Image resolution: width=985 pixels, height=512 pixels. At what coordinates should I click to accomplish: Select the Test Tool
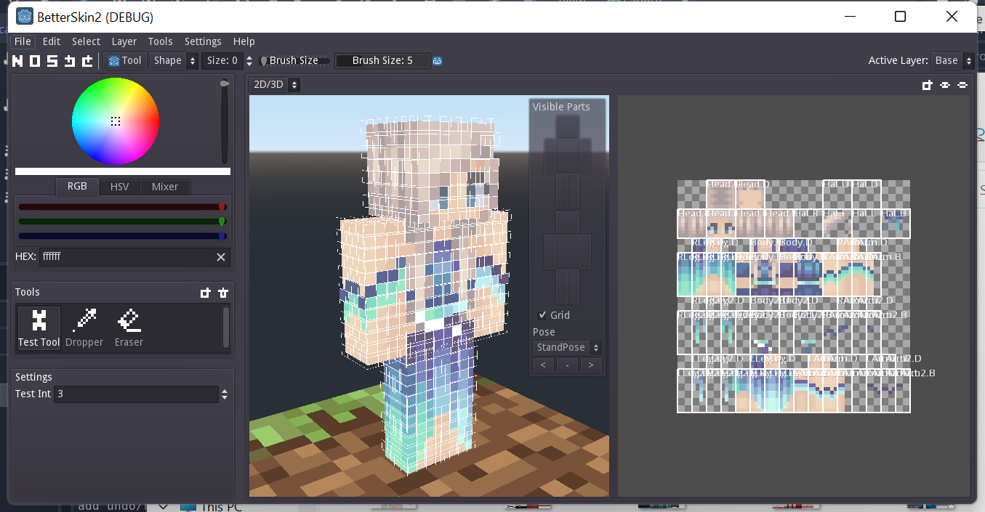click(x=39, y=328)
